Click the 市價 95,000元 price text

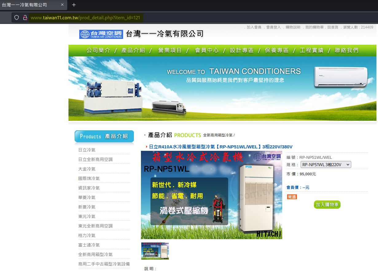(301, 174)
